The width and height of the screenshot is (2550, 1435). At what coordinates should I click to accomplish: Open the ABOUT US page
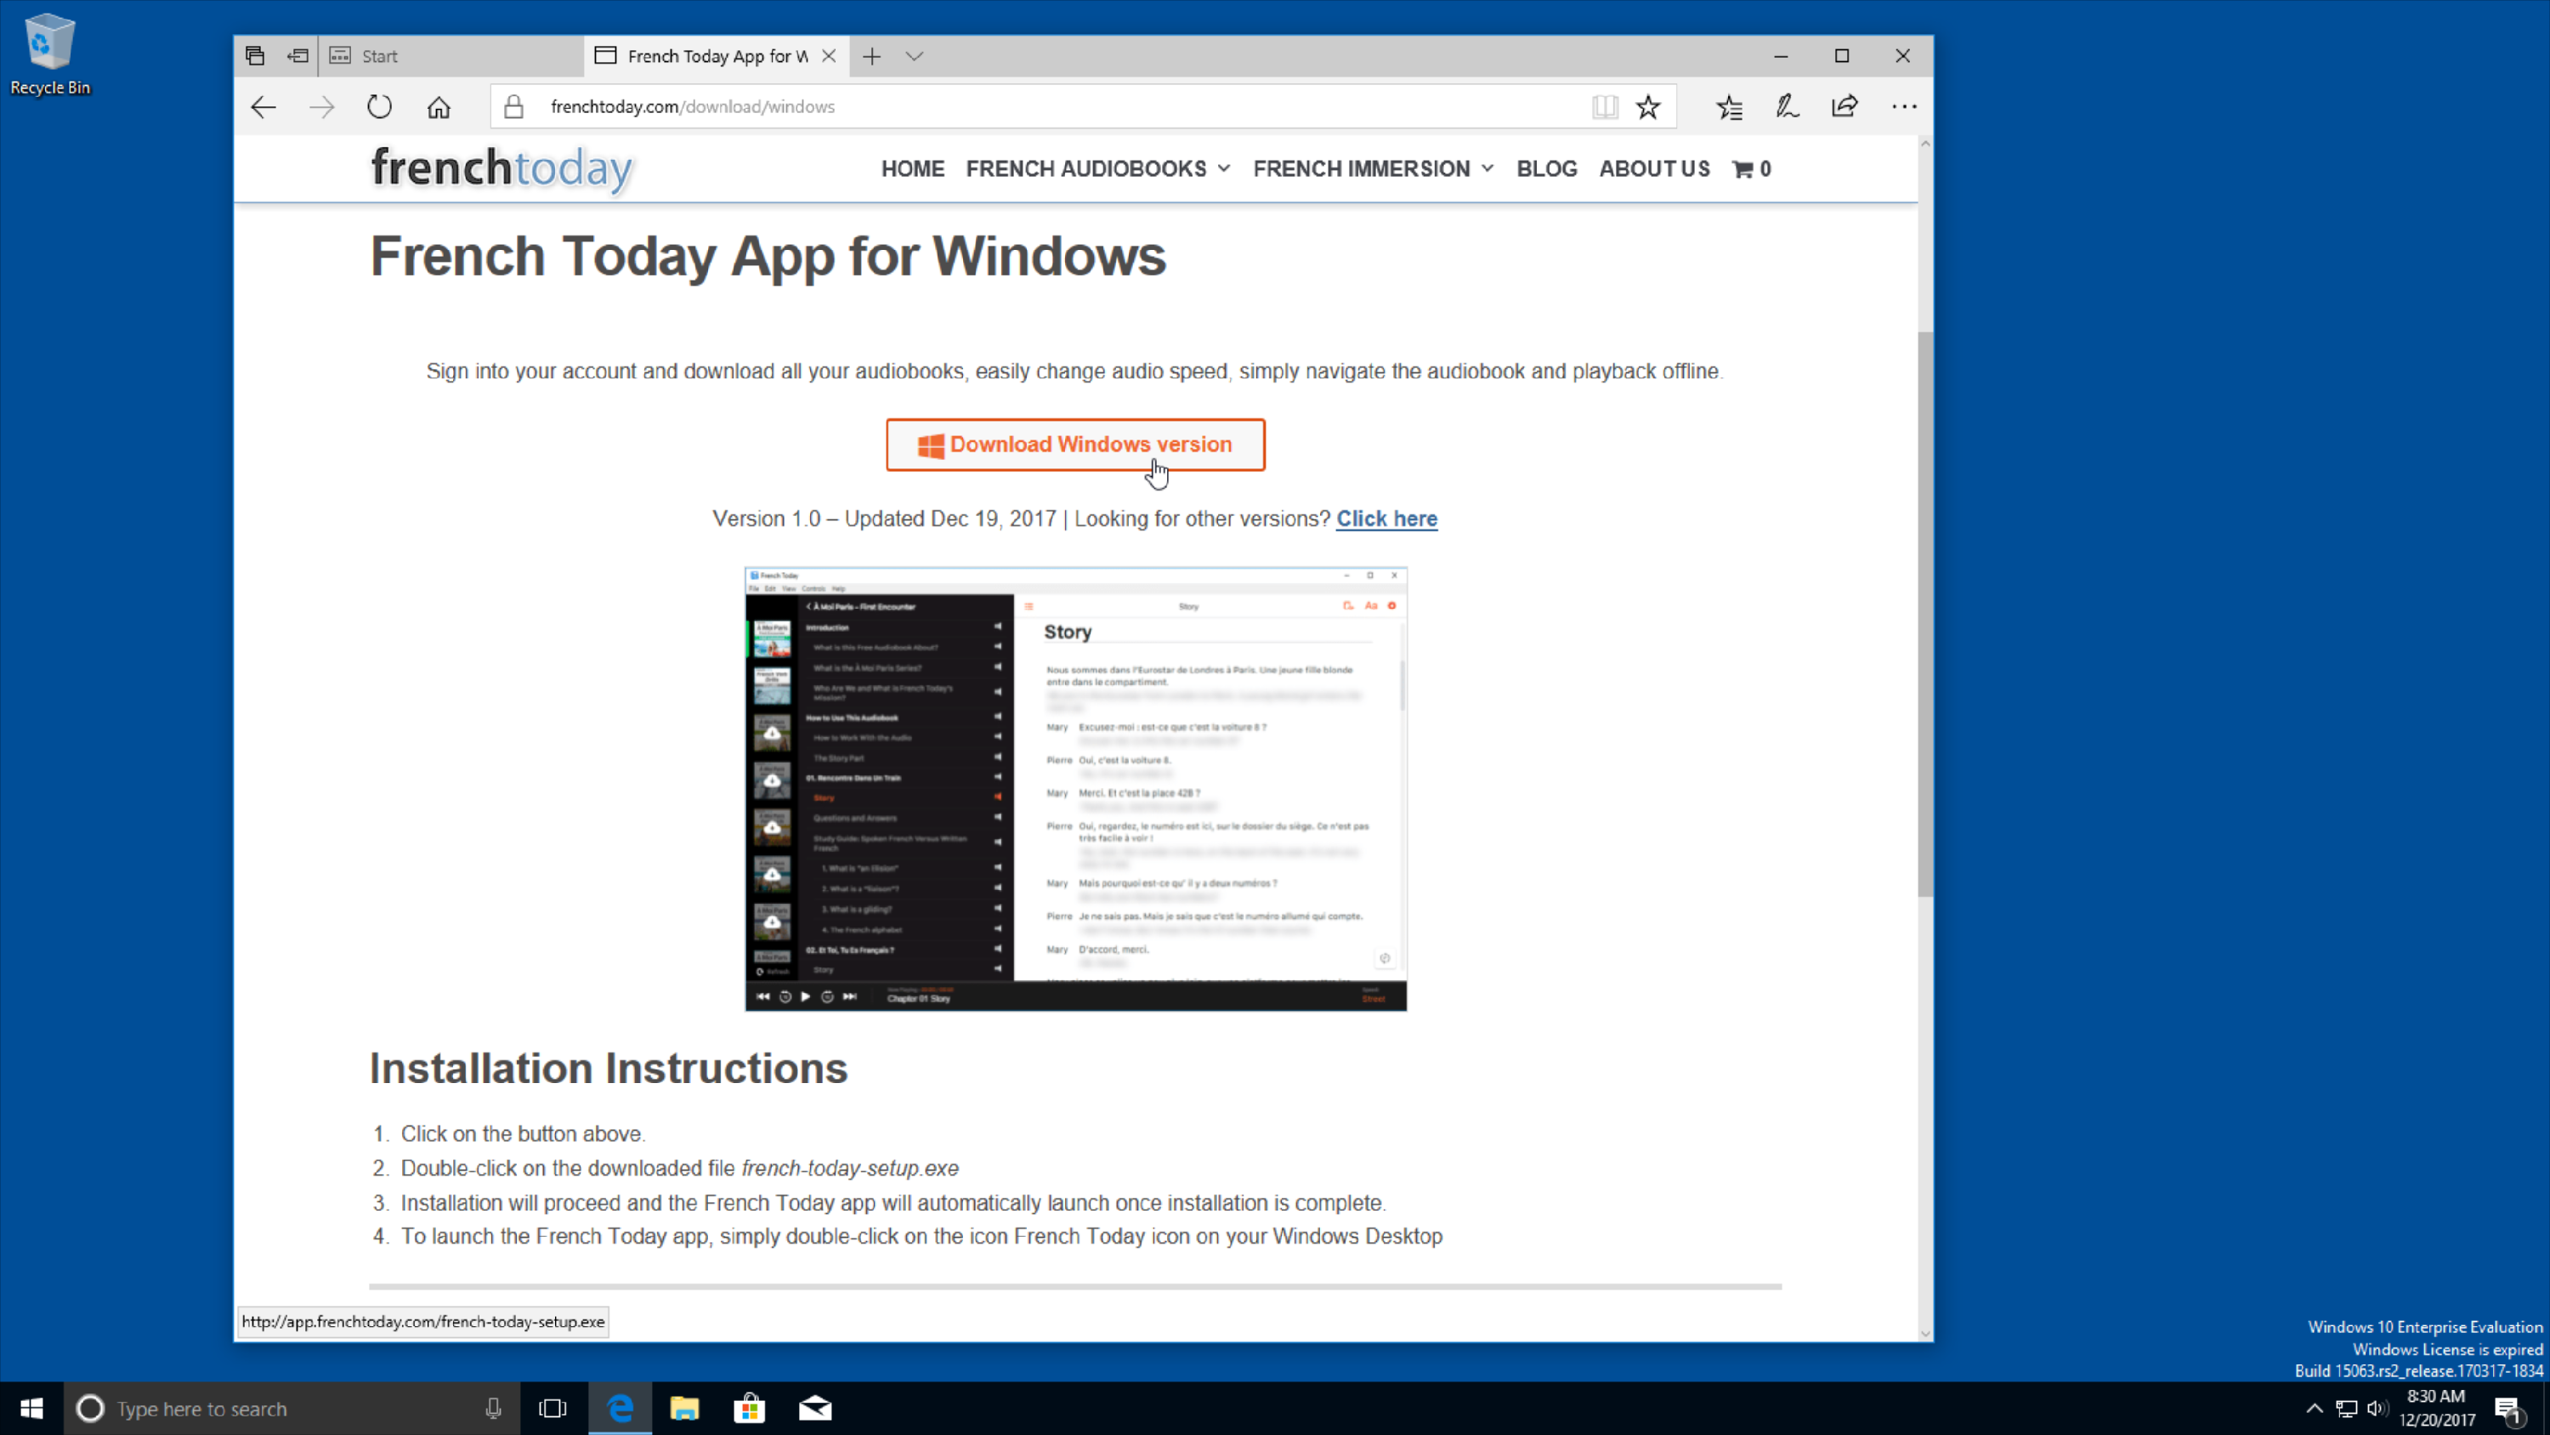click(1654, 168)
